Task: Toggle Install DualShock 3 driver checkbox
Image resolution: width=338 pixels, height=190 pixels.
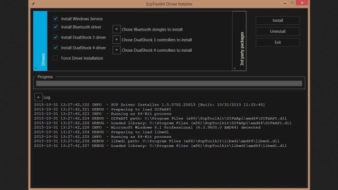Action: click(55, 37)
